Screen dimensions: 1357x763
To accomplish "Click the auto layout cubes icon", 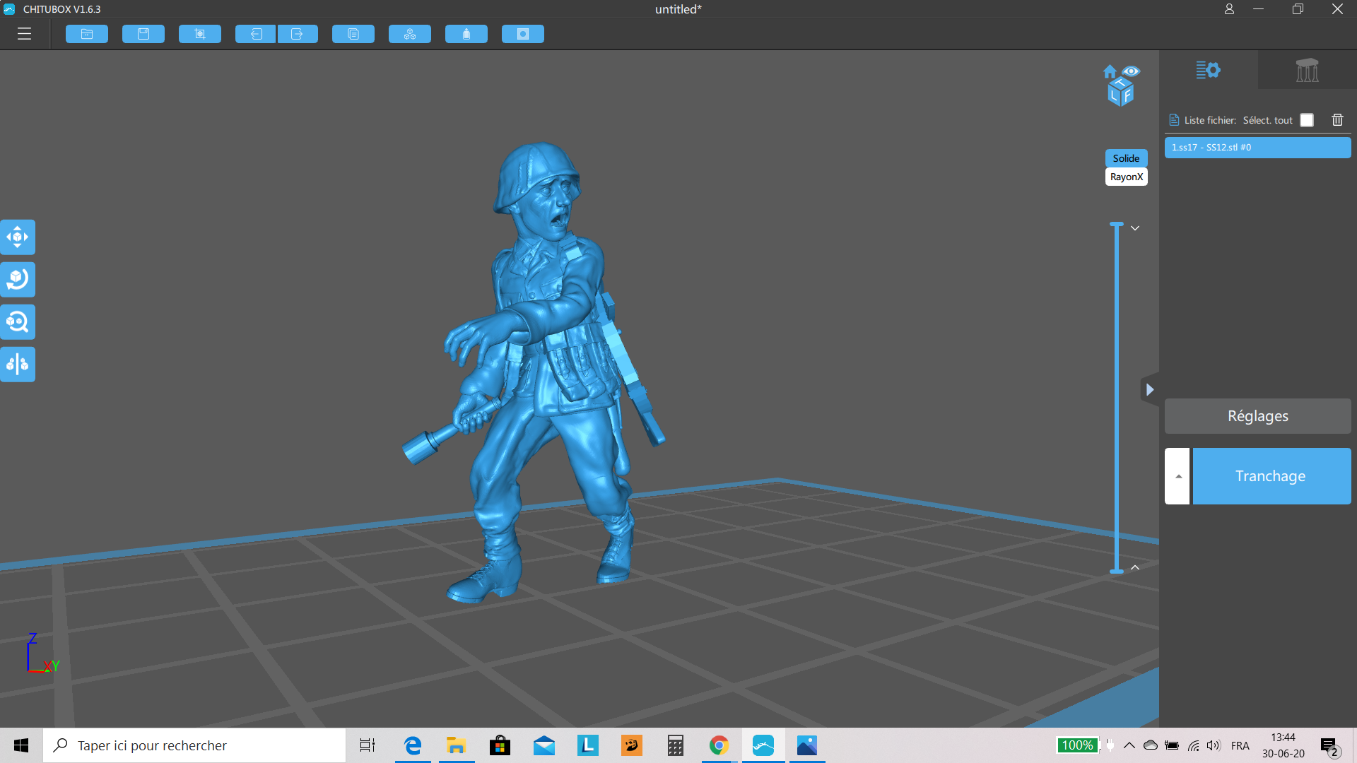I will point(410,34).
